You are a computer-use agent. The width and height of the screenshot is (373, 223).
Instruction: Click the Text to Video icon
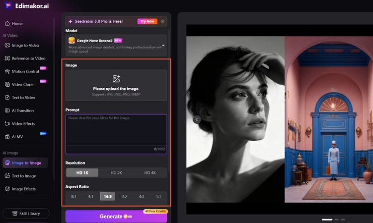[x=7, y=98]
